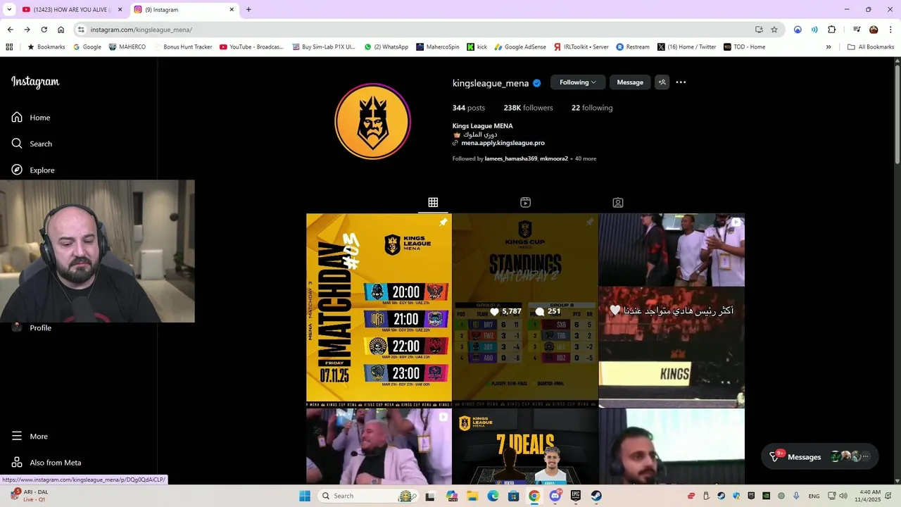Switch to Posts grid tab
901x507 pixels.
tap(433, 202)
